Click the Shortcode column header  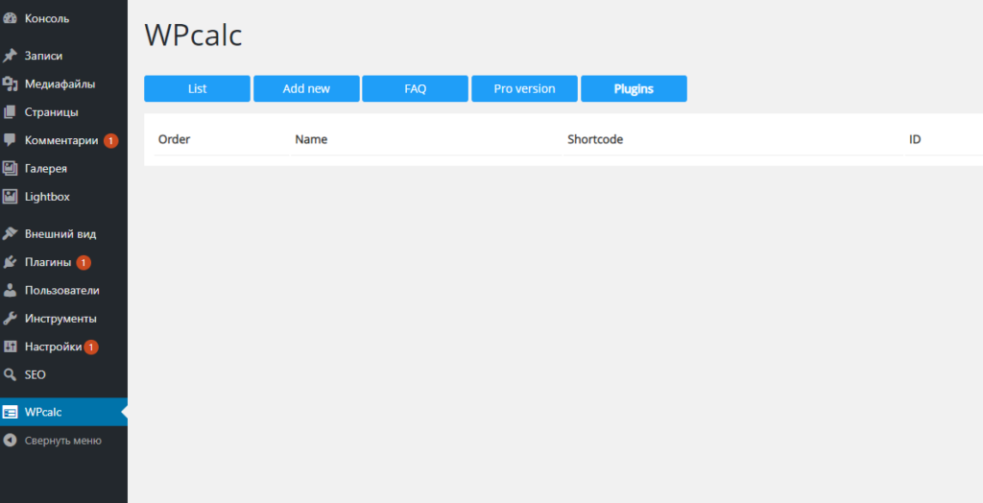[x=595, y=139]
